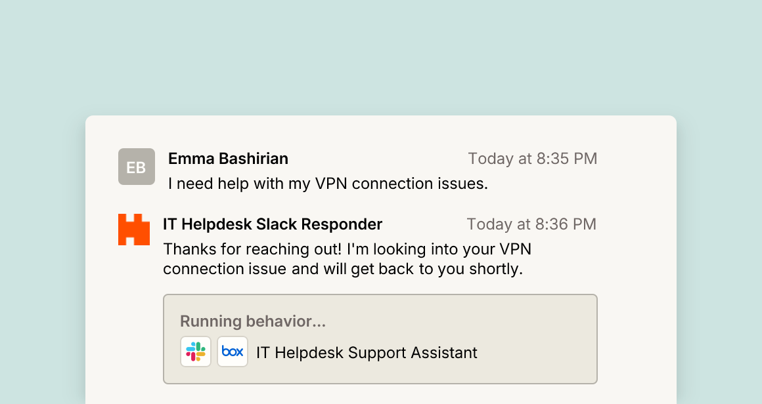Click the orange IT Helpdesk bot avatar
The width and height of the screenshot is (762, 404).
[134, 230]
